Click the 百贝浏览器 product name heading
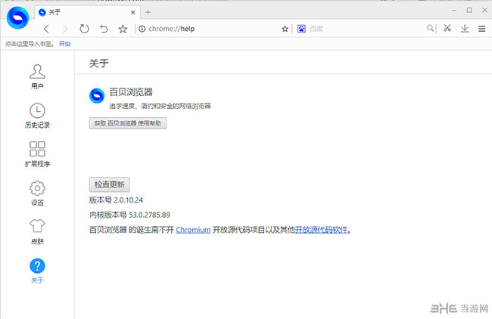The height and width of the screenshot is (319, 492). click(131, 92)
